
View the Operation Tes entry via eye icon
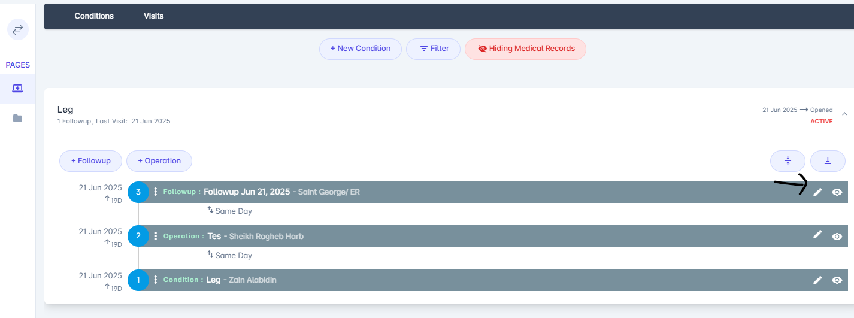[x=837, y=237]
